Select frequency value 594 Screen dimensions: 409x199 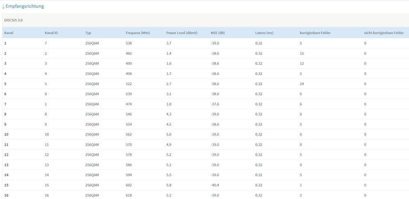(x=129, y=175)
